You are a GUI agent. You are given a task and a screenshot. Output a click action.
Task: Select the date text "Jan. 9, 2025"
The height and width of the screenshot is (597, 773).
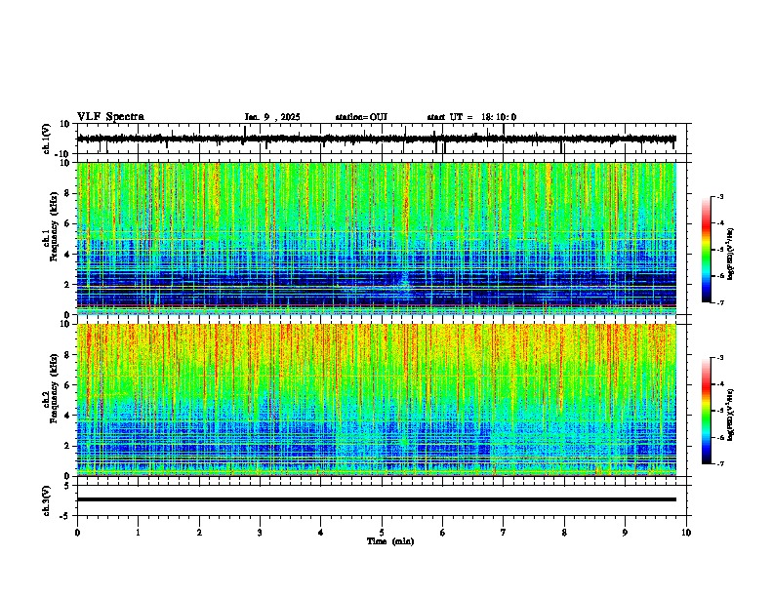pos(272,117)
